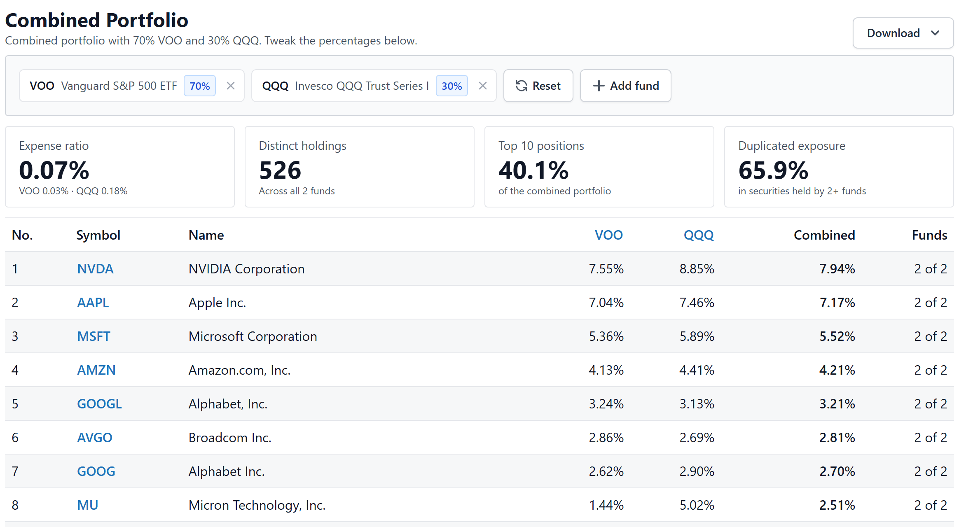The width and height of the screenshot is (959, 527).
Task: Click the Micron Technology, Inc. name cell
Action: point(257,505)
